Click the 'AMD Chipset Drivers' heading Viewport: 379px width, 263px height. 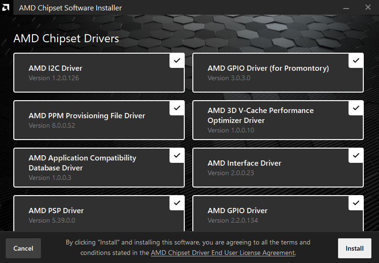pos(66,38)
